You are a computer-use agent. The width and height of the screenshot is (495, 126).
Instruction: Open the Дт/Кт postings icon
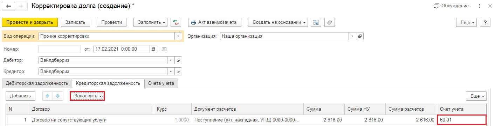click(x=176, y=22)
